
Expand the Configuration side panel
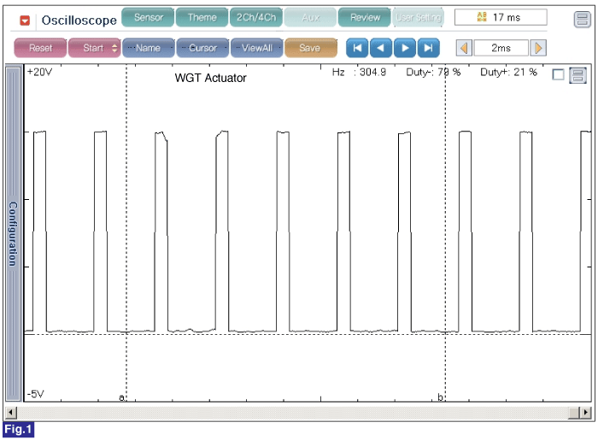14,233
